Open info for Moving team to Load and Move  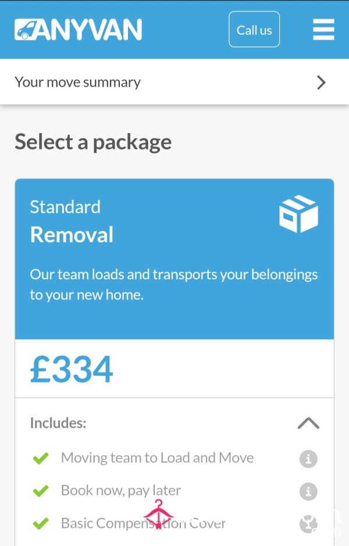(308, 459)
